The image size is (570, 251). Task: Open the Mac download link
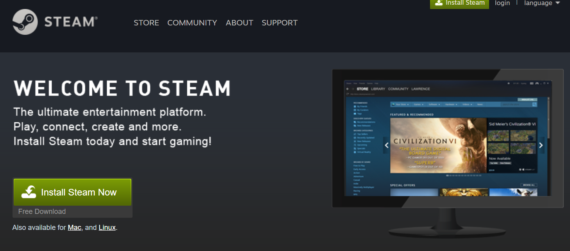click(x=74, y=227)
